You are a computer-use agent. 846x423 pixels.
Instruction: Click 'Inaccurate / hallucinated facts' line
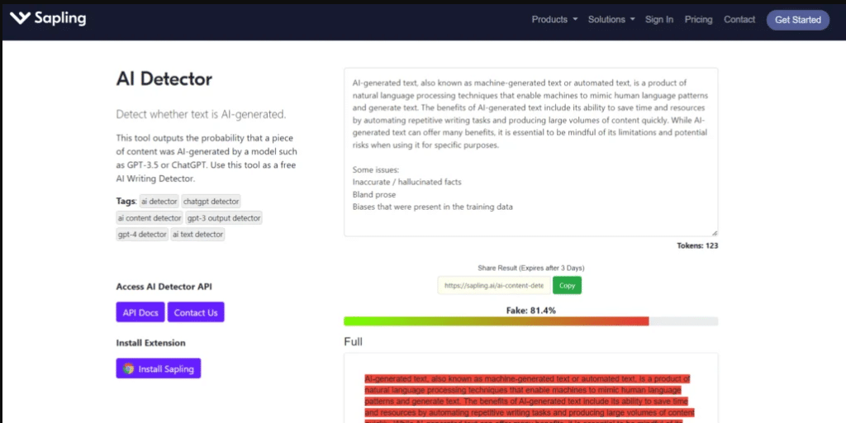406,182
